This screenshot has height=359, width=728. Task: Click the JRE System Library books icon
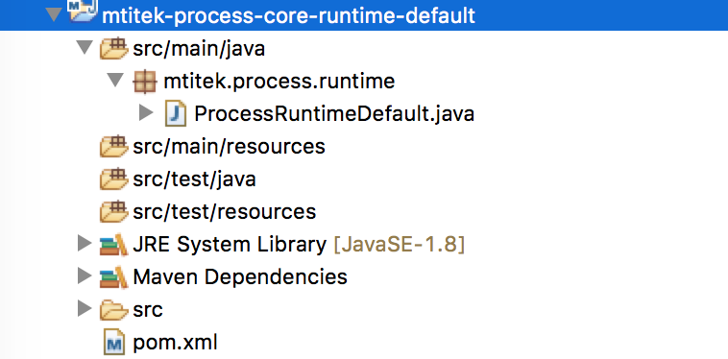pyautogui.click(x=113, y=245)
